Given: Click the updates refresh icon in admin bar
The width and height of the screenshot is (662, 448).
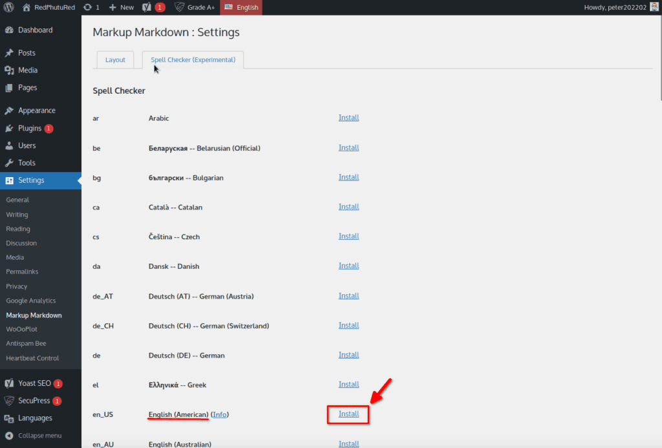Looking at the screenshot, I should point(87,7).
